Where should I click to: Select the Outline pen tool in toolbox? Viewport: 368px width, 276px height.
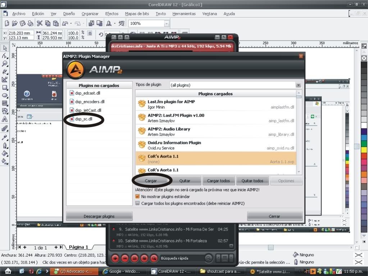pos(5,145)
